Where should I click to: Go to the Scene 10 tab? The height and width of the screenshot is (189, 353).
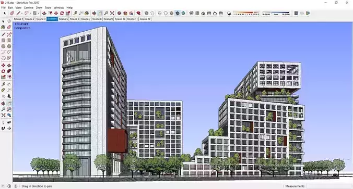point(120,19)
